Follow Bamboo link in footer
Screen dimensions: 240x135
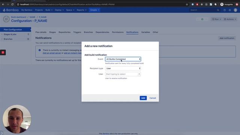click(106, 133)
